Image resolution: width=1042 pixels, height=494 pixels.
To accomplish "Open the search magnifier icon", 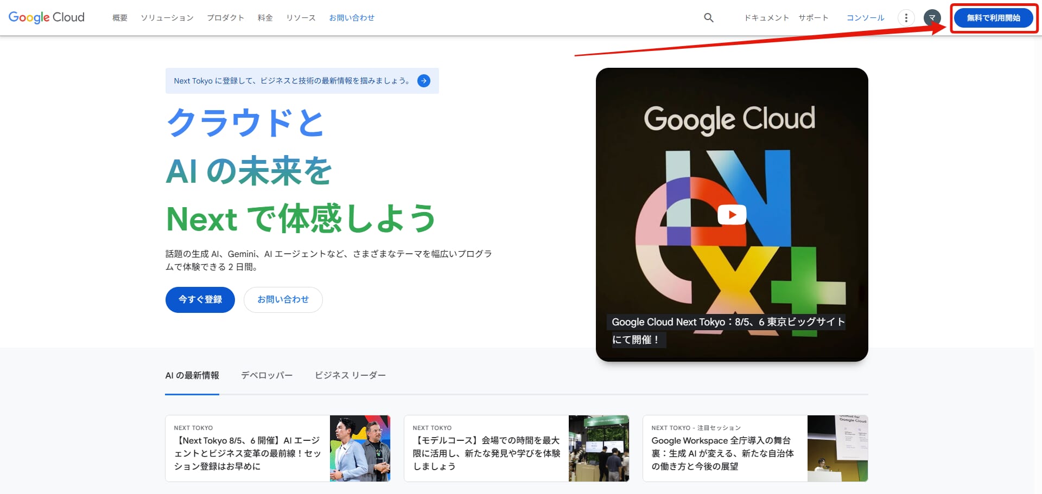I will (709, 18).
